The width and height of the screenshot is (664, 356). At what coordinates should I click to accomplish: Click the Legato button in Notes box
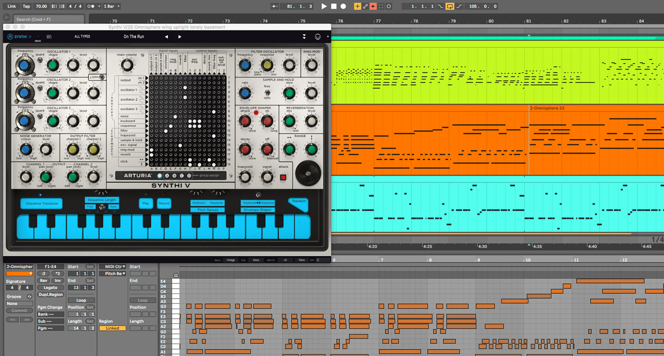pyautogui.click(x=51, y=288)
